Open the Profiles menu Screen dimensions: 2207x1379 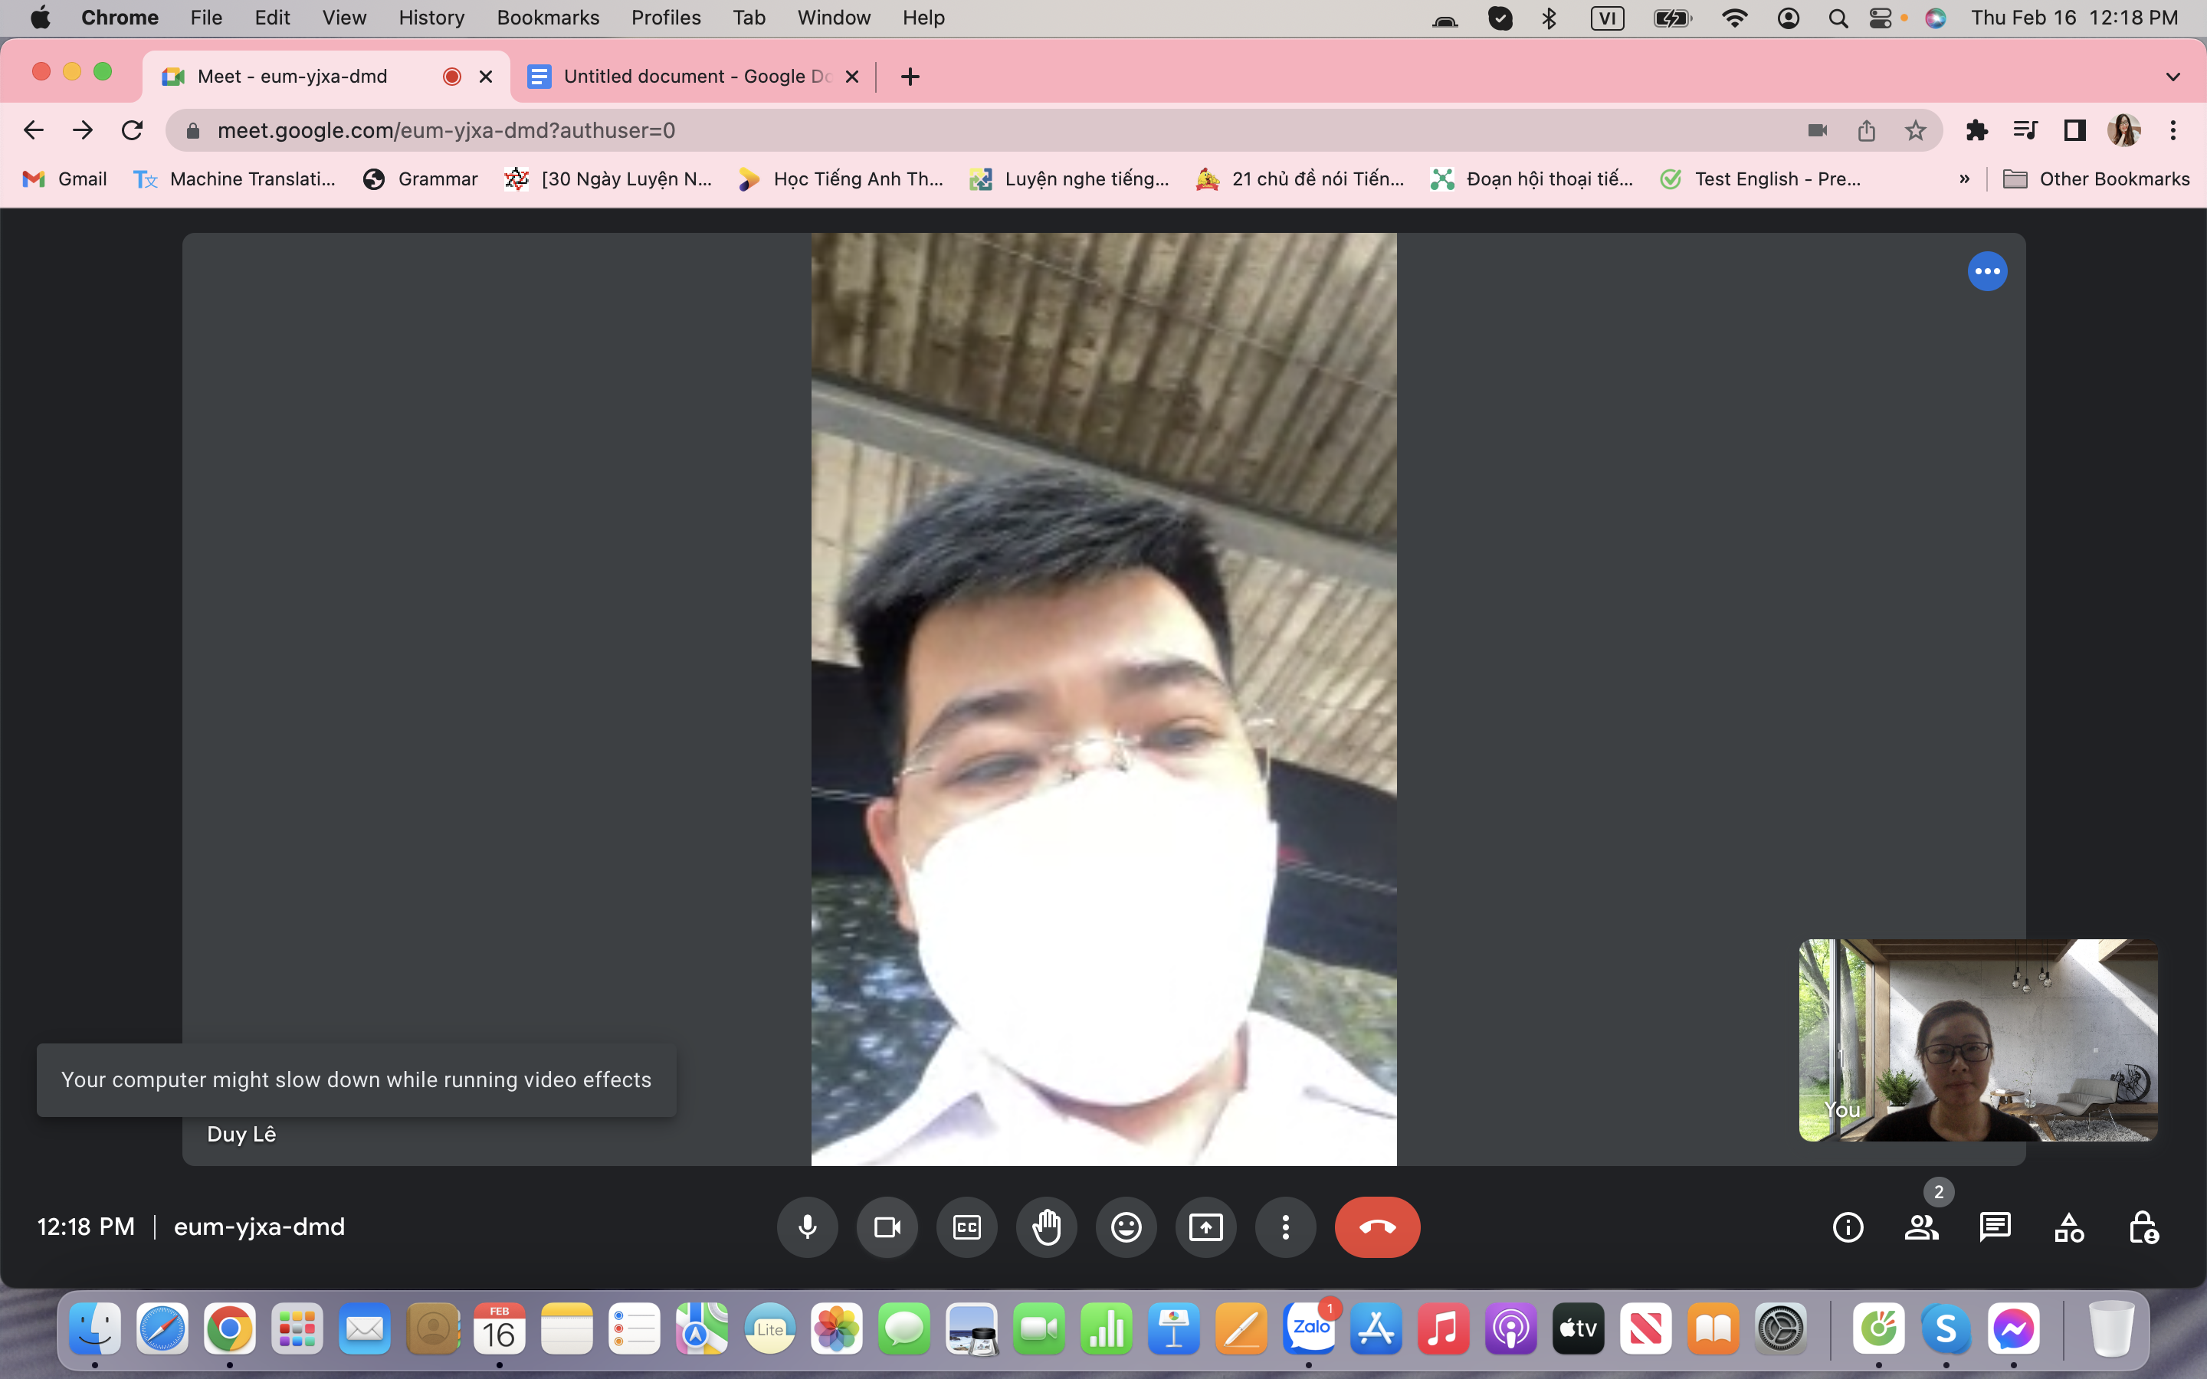[x=666, y=18]
